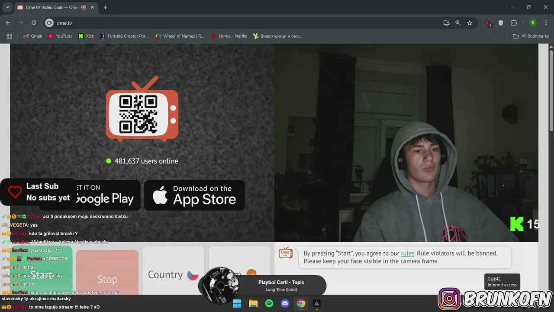Select the OmeTV Video Chat tab

52,7
